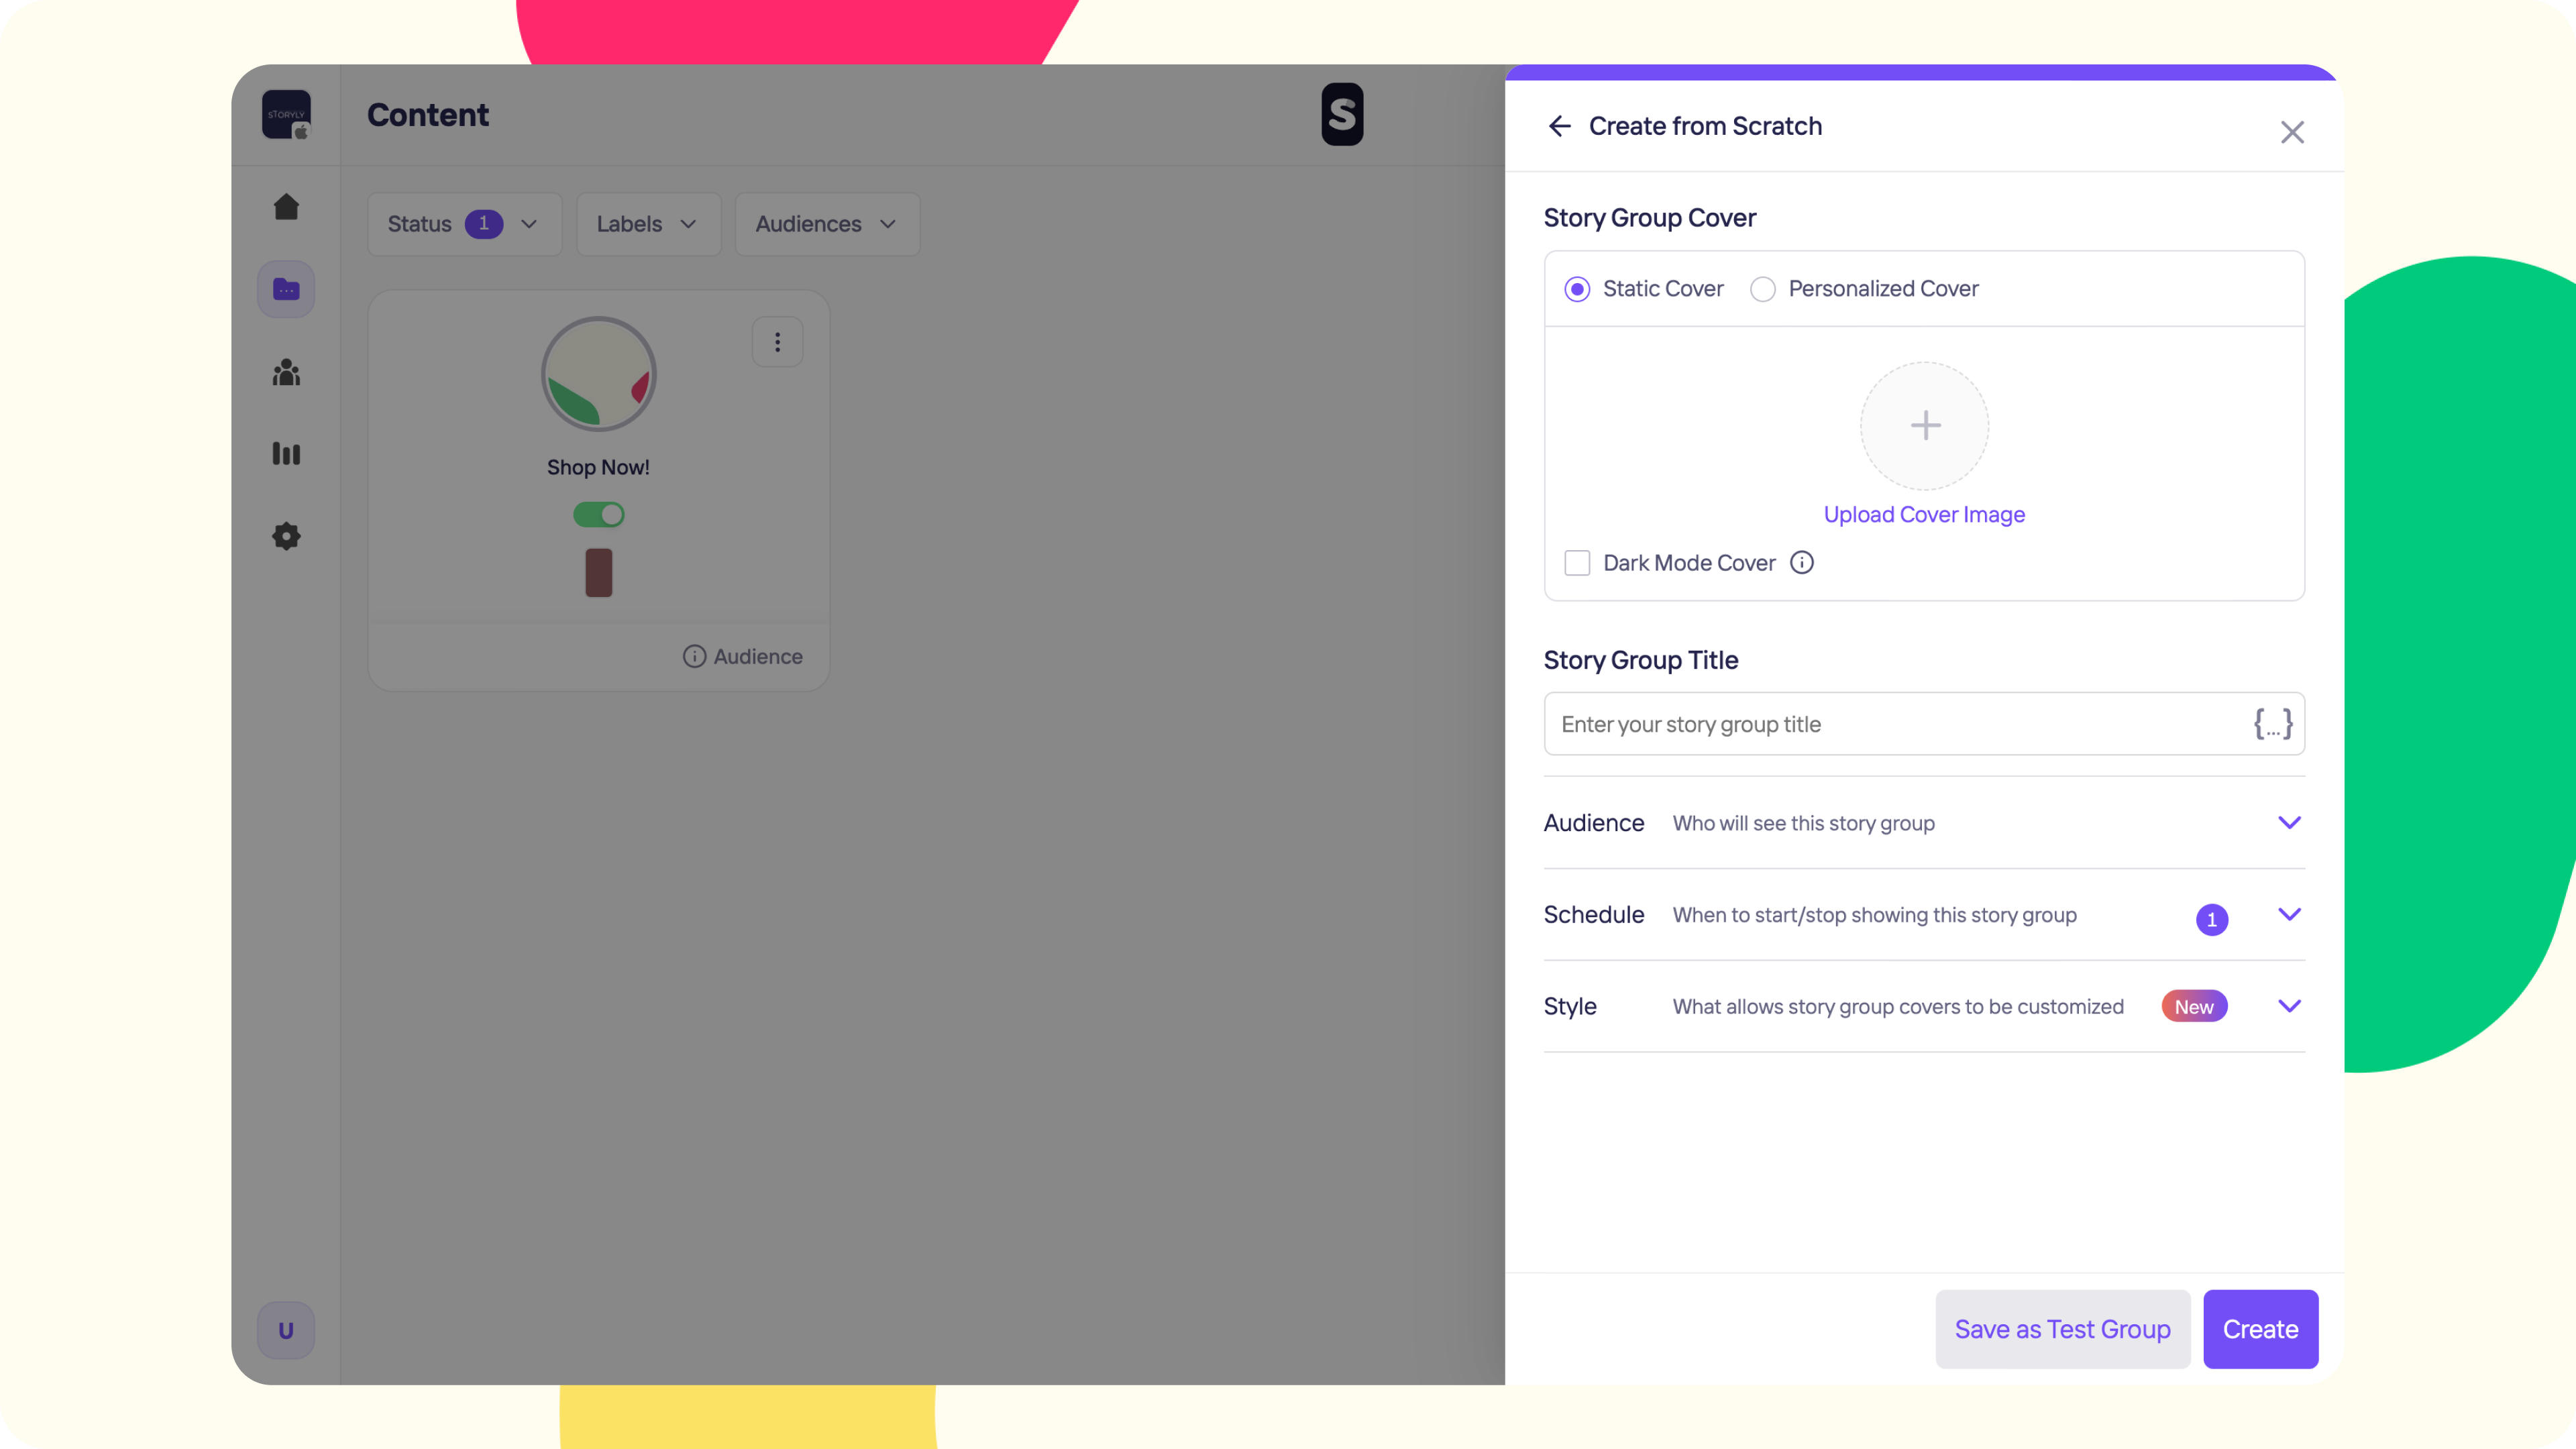The width and height of the screenshot is (2576, 1449).
Task: Expand the Audience section chevron
Action: click(x=2289, y=823)
